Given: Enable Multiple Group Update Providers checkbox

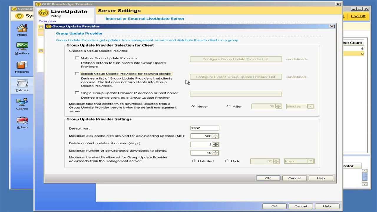Looking at the screenshot, I should [77, 58].
